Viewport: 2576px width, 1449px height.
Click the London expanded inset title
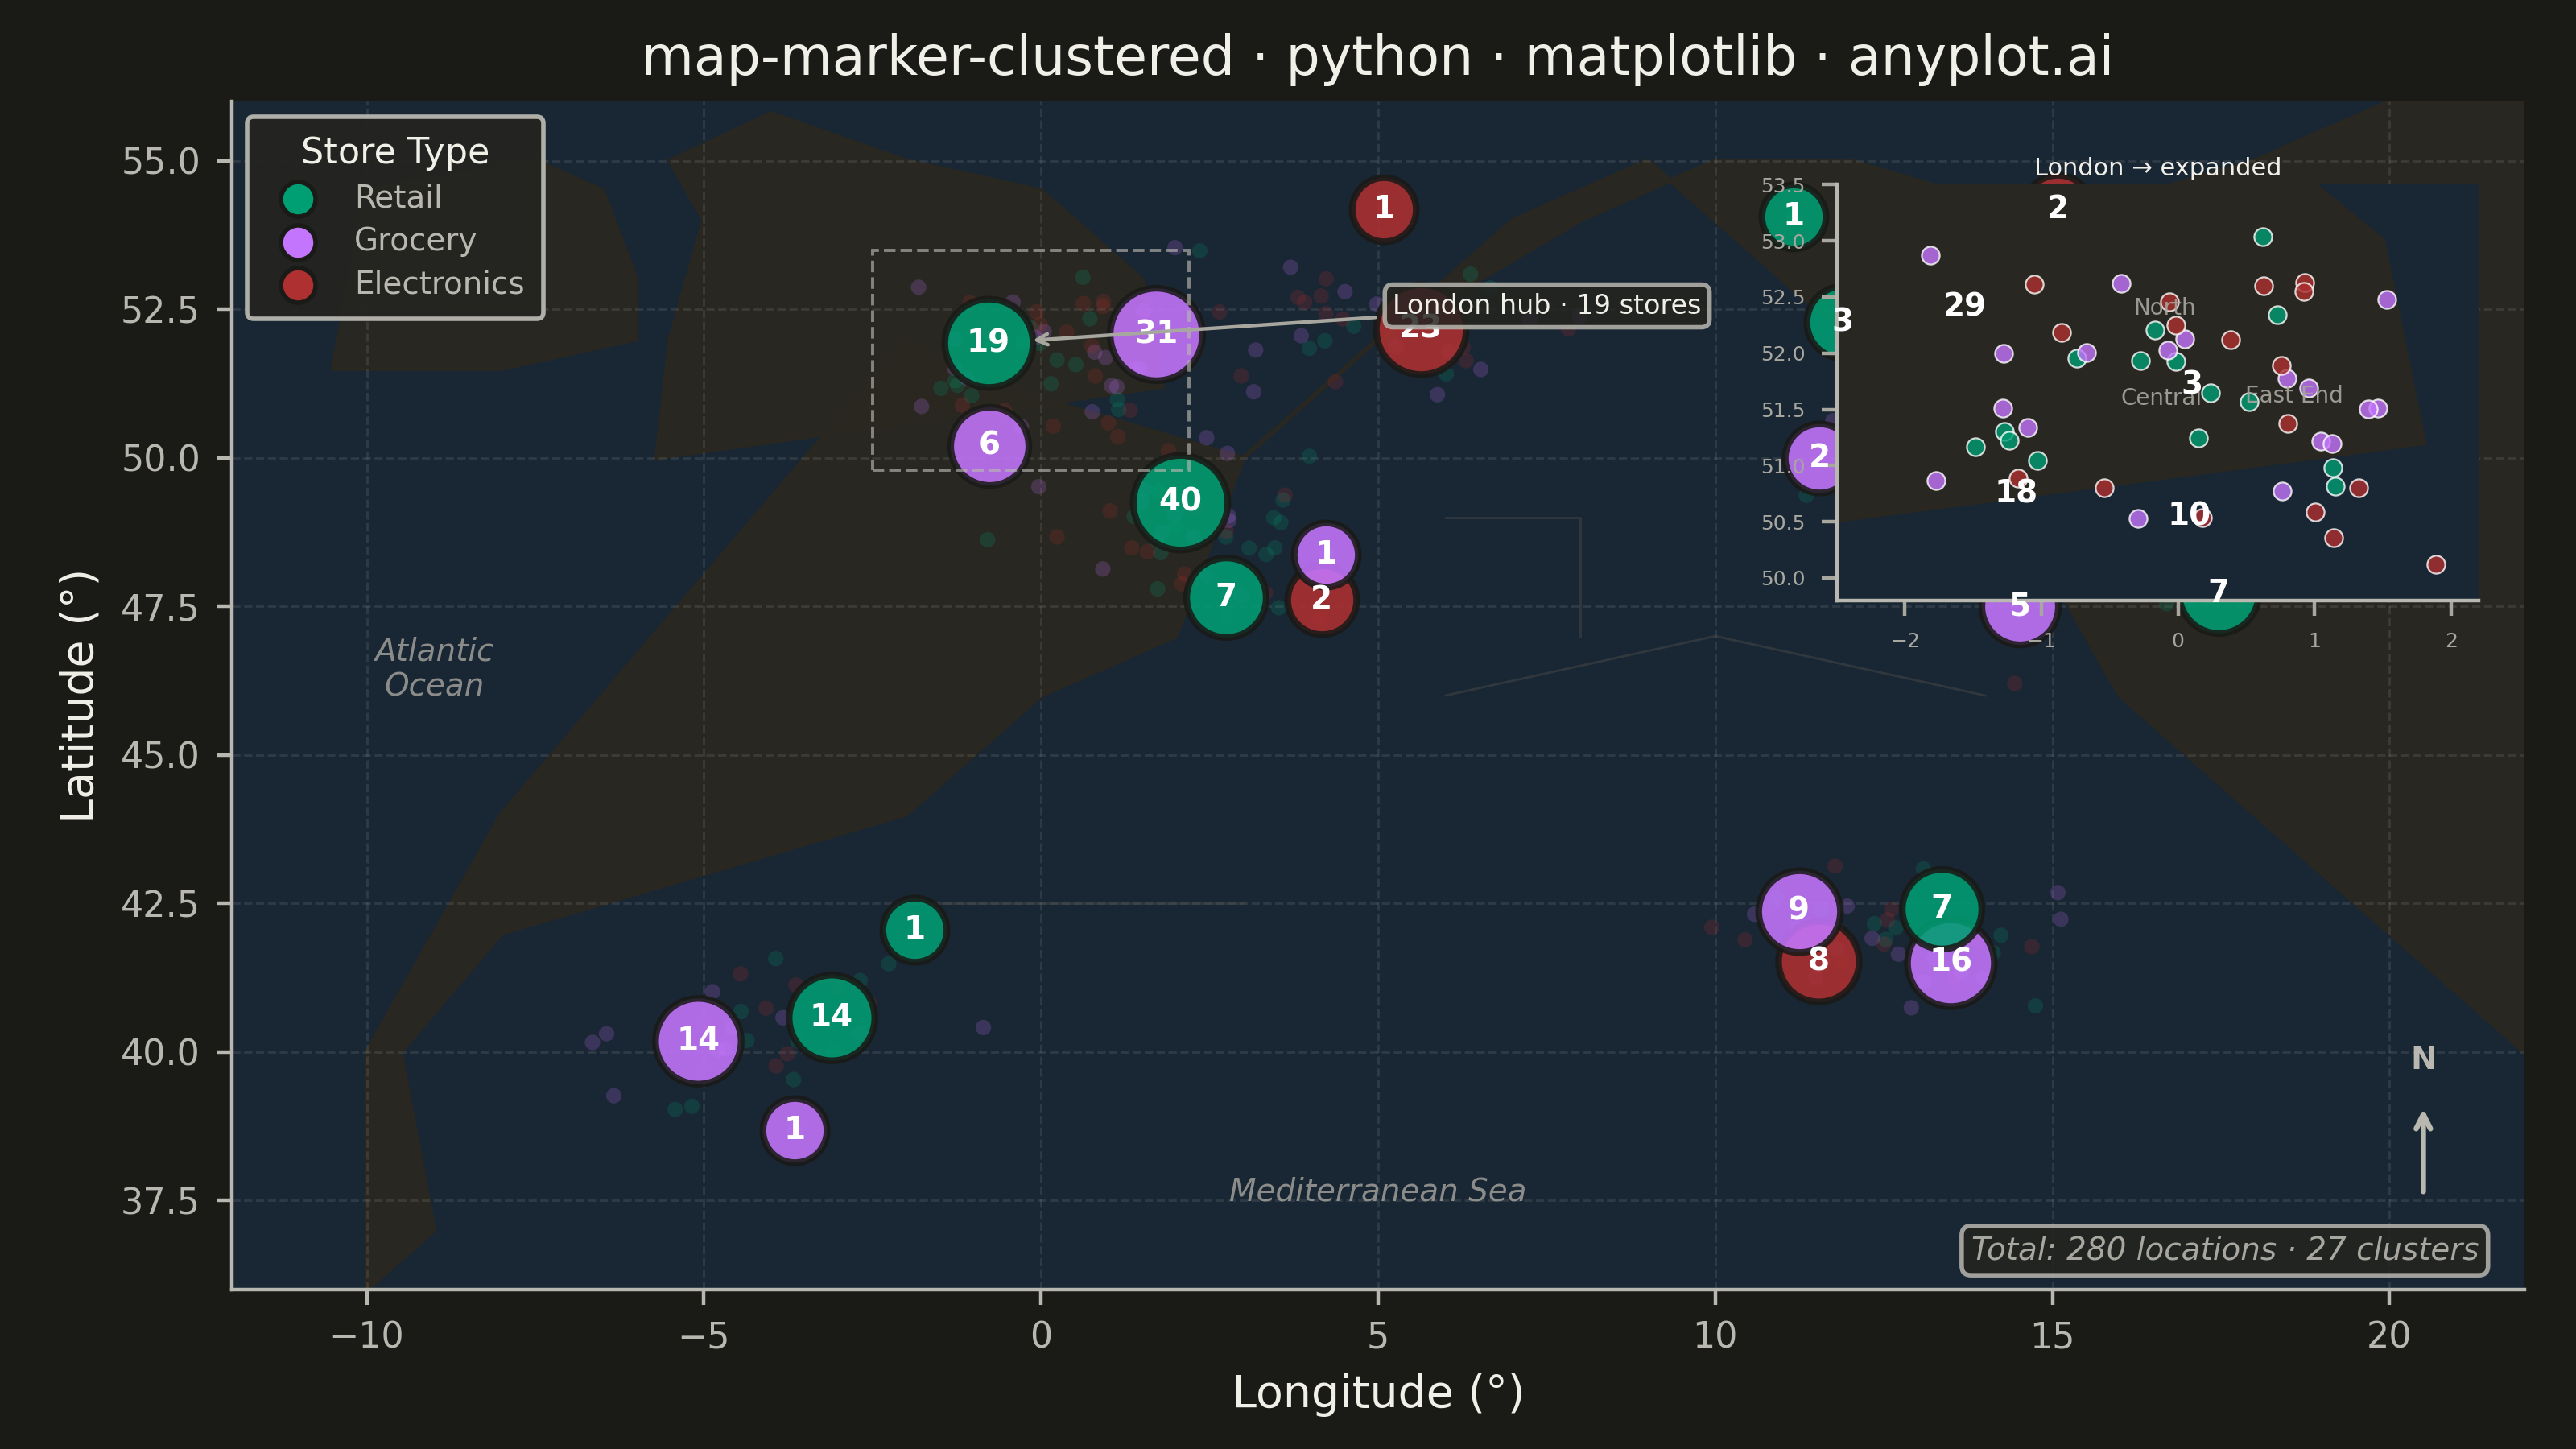pos(2157,167)
